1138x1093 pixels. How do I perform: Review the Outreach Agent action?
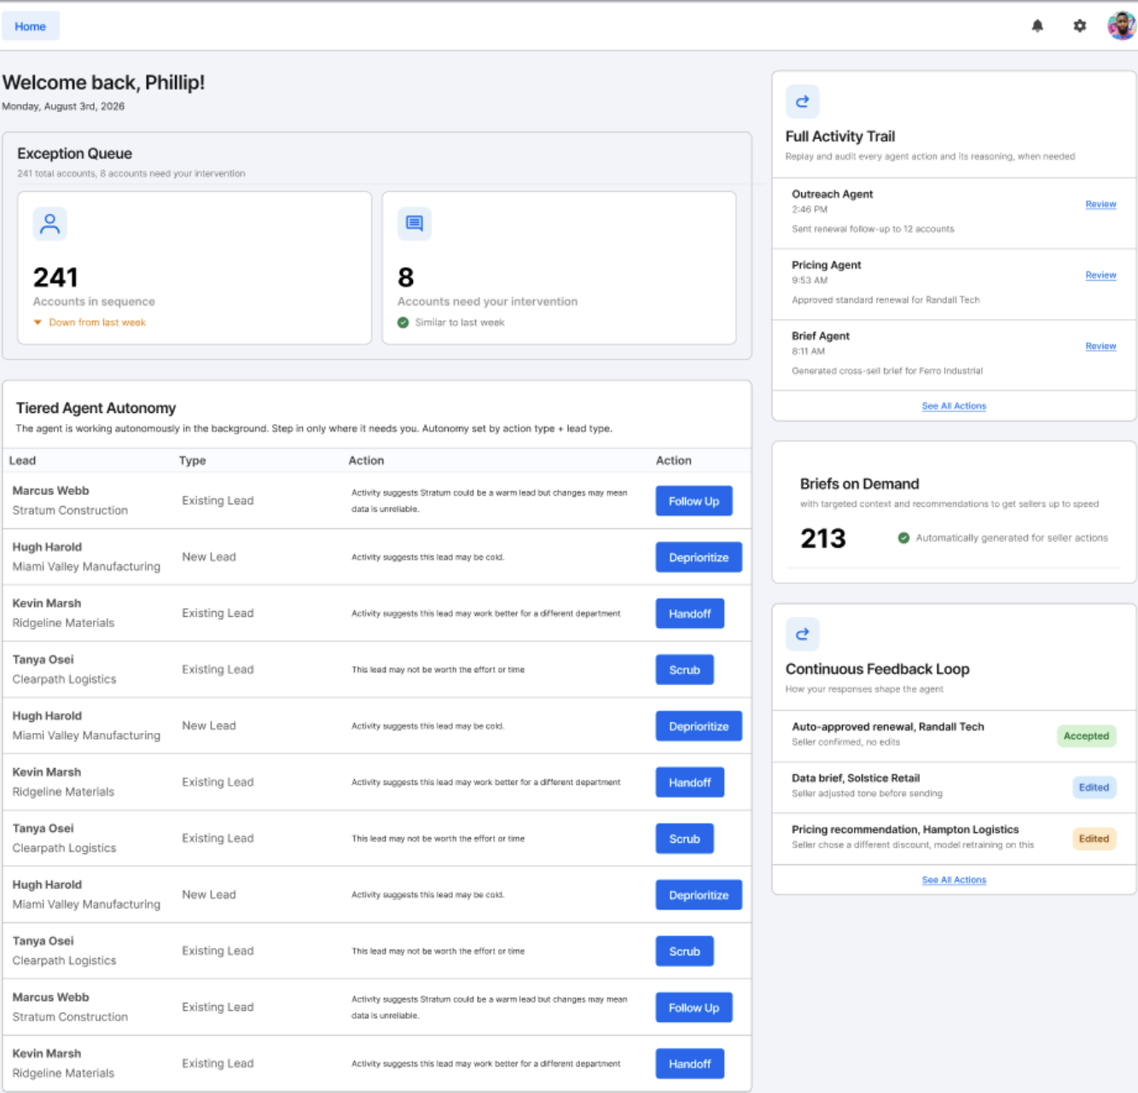coord(1100,204)
